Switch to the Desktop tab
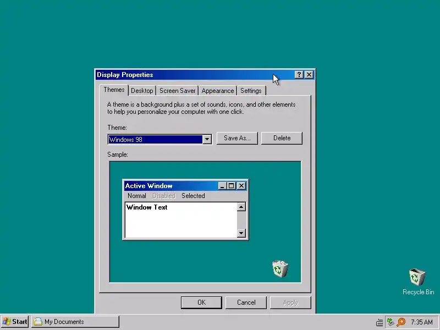The image size is (440, 330). coord(142,91)
